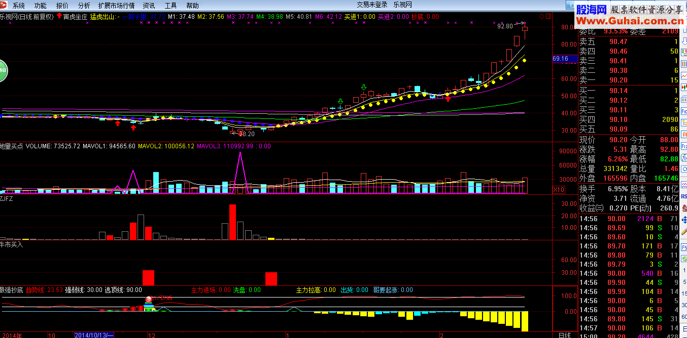
Task: Open the 系统 menu
Action: click(18, 6)
